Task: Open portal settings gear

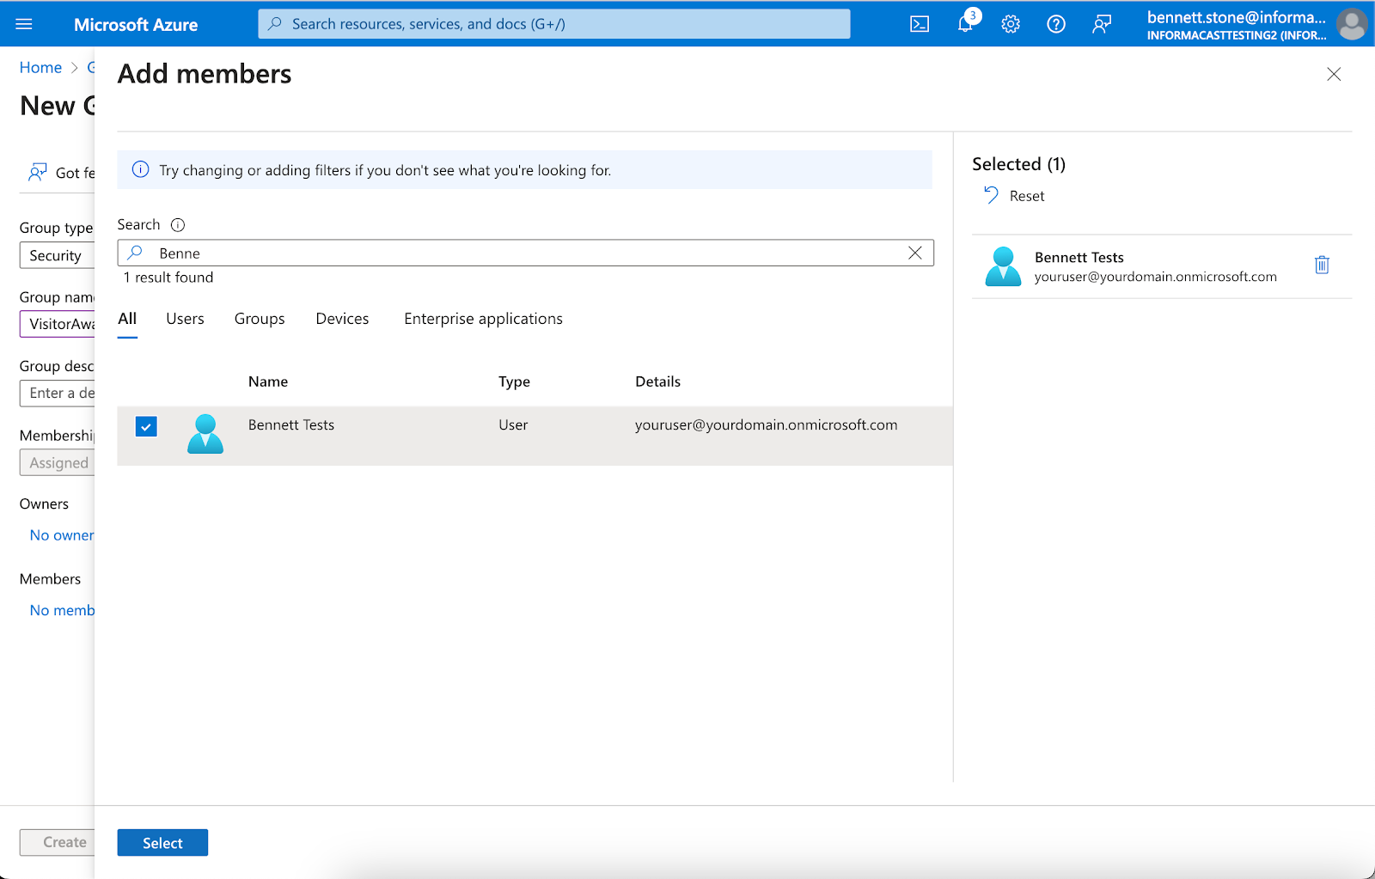Action: 1011,23
